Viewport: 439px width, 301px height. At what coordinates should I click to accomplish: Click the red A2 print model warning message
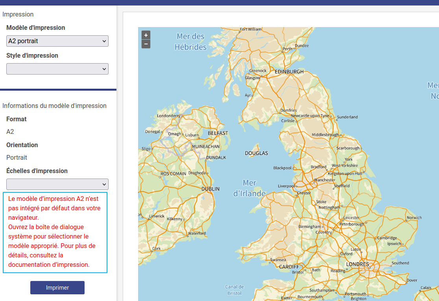pyautogui.click(x=55, y=232)
